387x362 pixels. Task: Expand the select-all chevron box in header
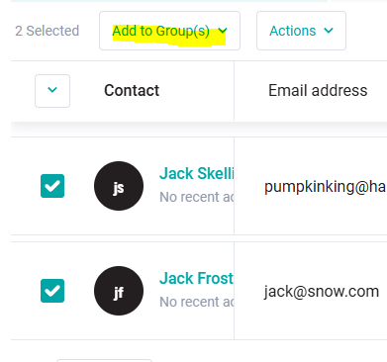click(52, 91)
